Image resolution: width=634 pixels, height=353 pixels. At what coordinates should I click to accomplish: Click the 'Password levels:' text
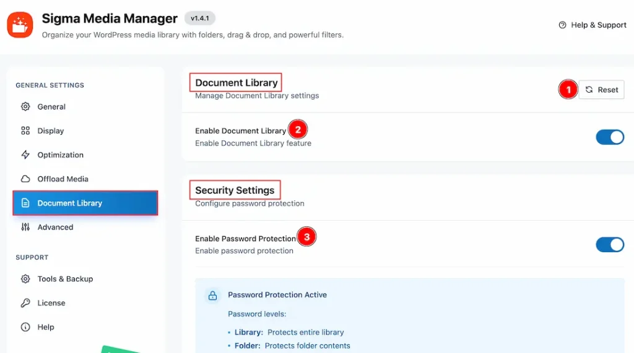click(257, 314)
